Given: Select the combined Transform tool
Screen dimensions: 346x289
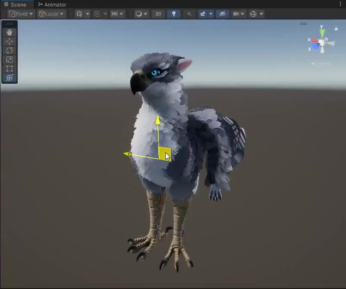Looking at the screenshot, I should tap(9, 78).
